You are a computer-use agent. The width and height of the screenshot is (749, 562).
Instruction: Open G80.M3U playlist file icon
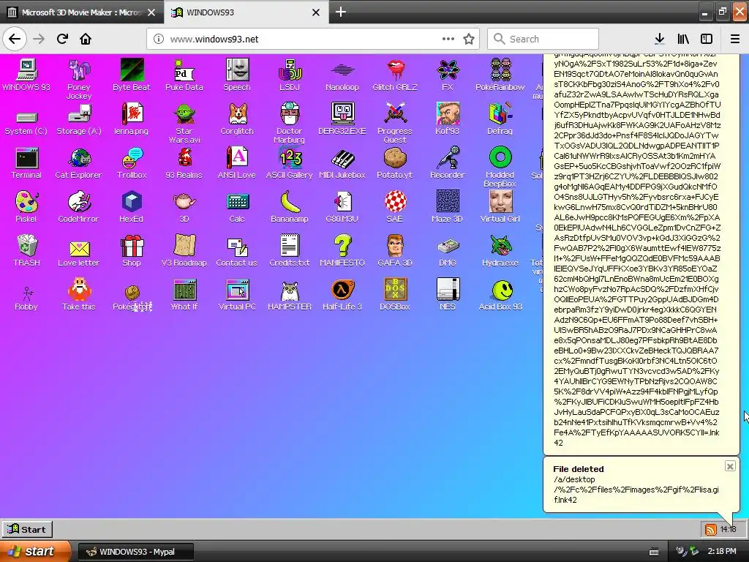[342, 202]
